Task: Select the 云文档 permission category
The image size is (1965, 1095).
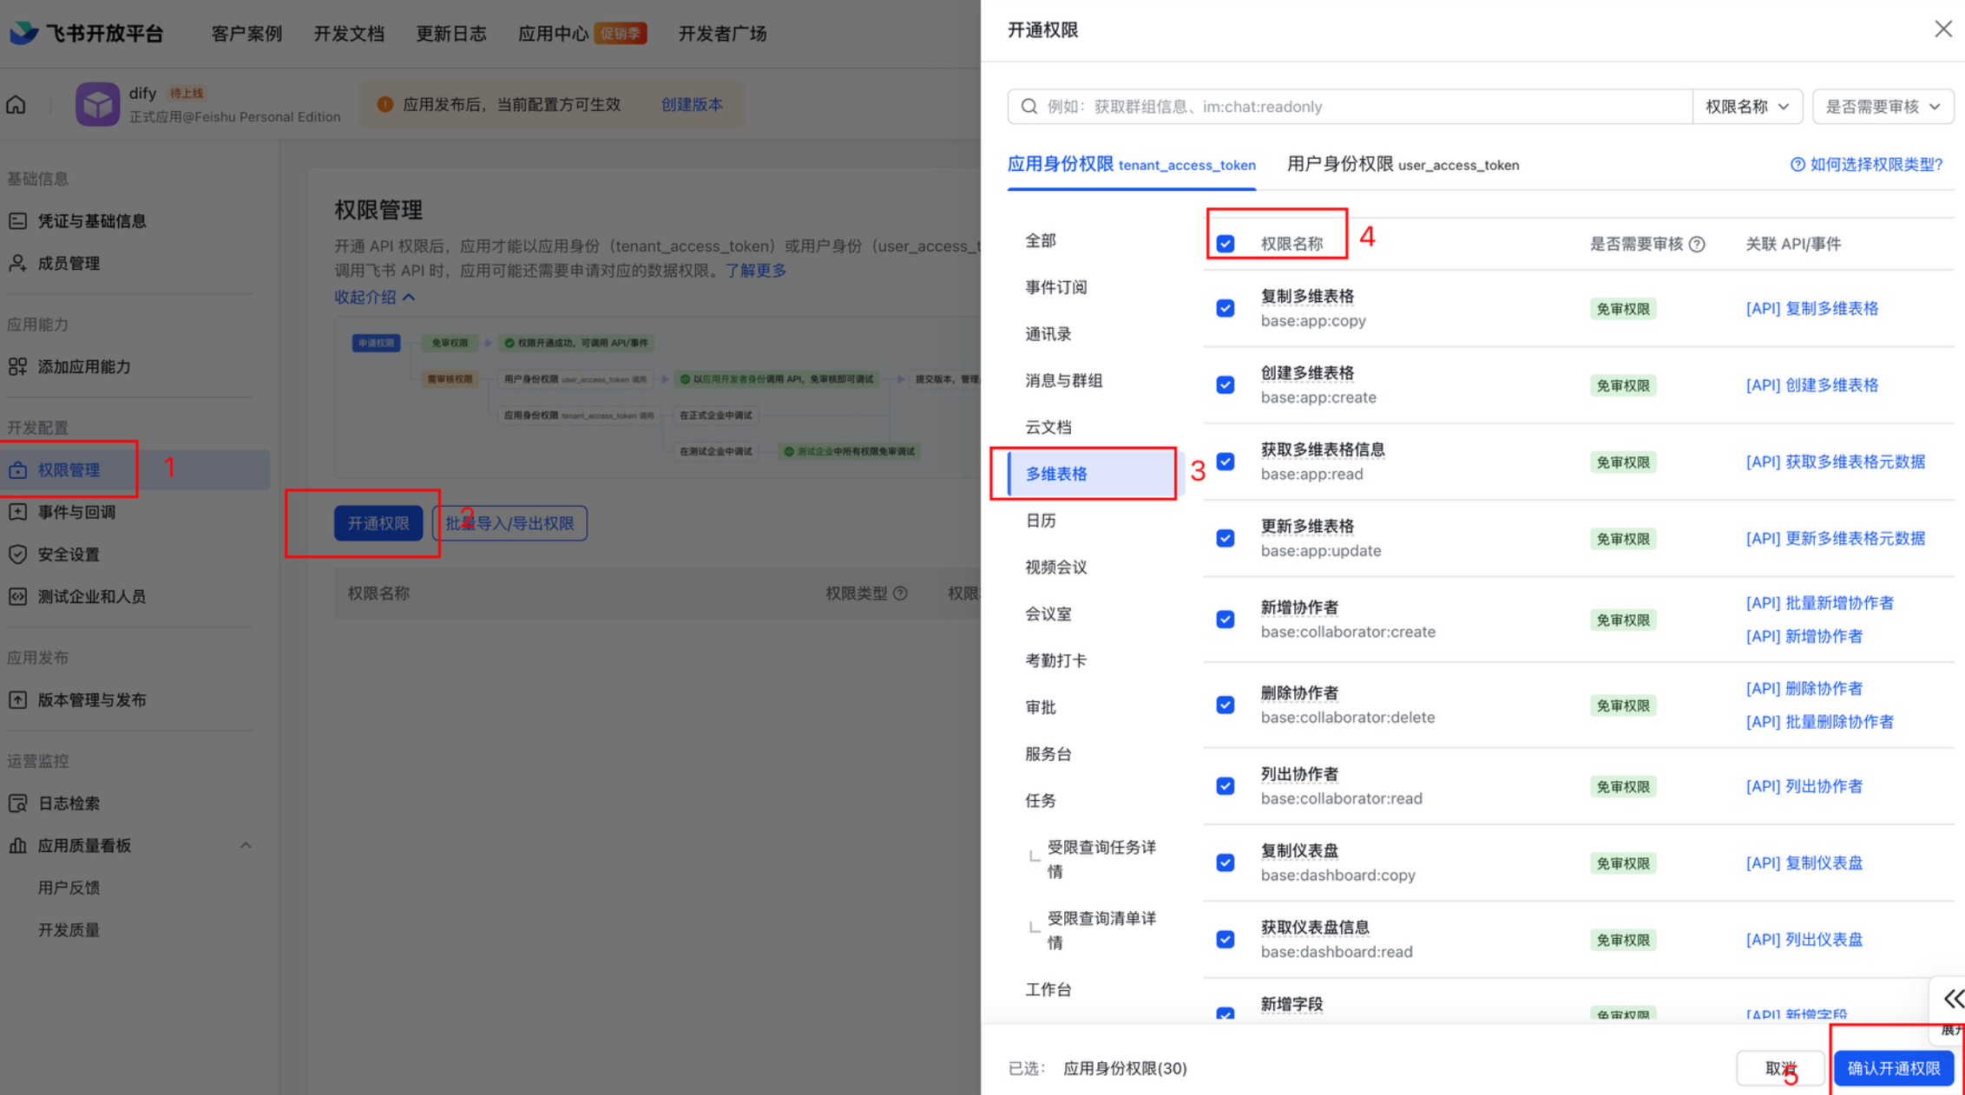Action: pyautogui.click(x=1048, y=427)
